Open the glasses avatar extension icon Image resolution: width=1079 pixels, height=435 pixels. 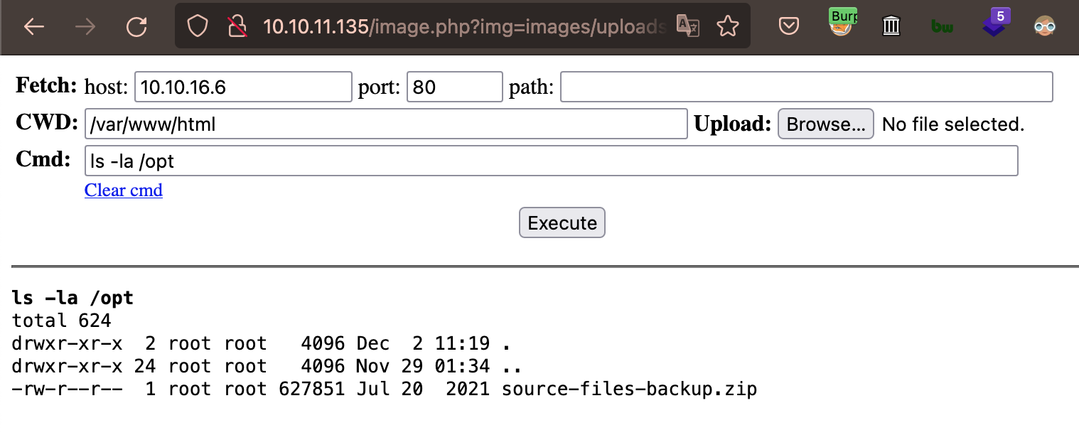[1044, 27]
